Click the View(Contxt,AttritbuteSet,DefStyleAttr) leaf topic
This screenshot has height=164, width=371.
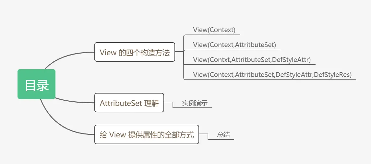tap(252, 60)
